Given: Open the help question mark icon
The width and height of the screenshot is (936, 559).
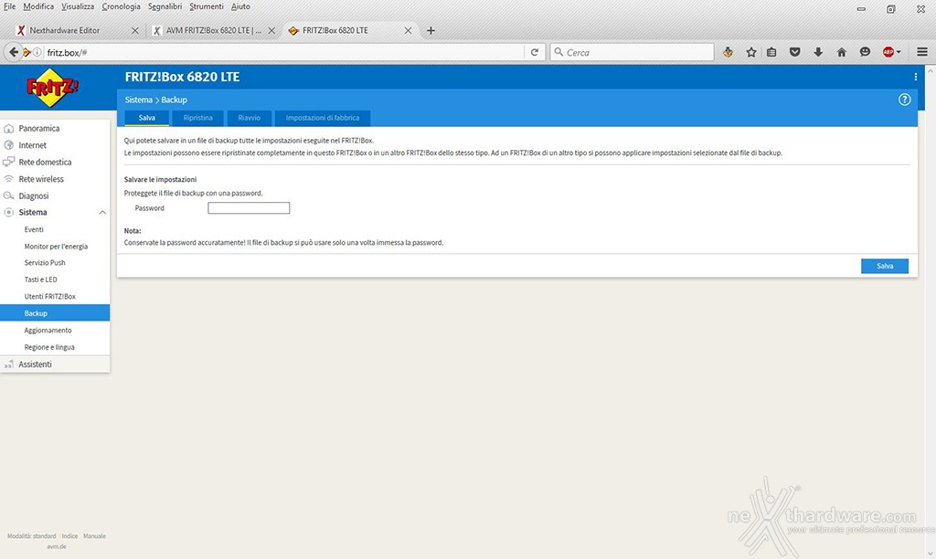Looking at the screenshot, I should coord(904,100).
